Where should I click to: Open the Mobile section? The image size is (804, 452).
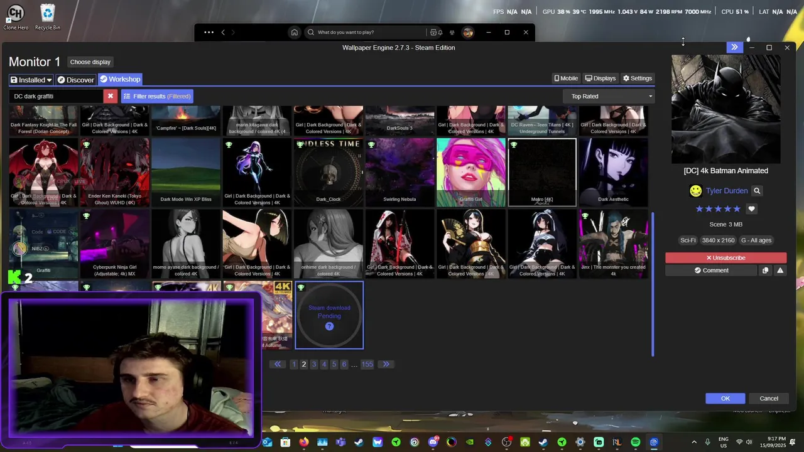click(x=566, y=78)
